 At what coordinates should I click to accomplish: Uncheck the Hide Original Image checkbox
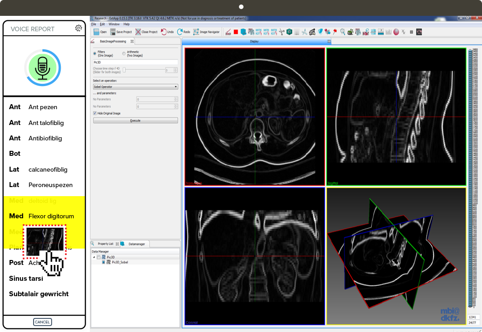(95, 113)
